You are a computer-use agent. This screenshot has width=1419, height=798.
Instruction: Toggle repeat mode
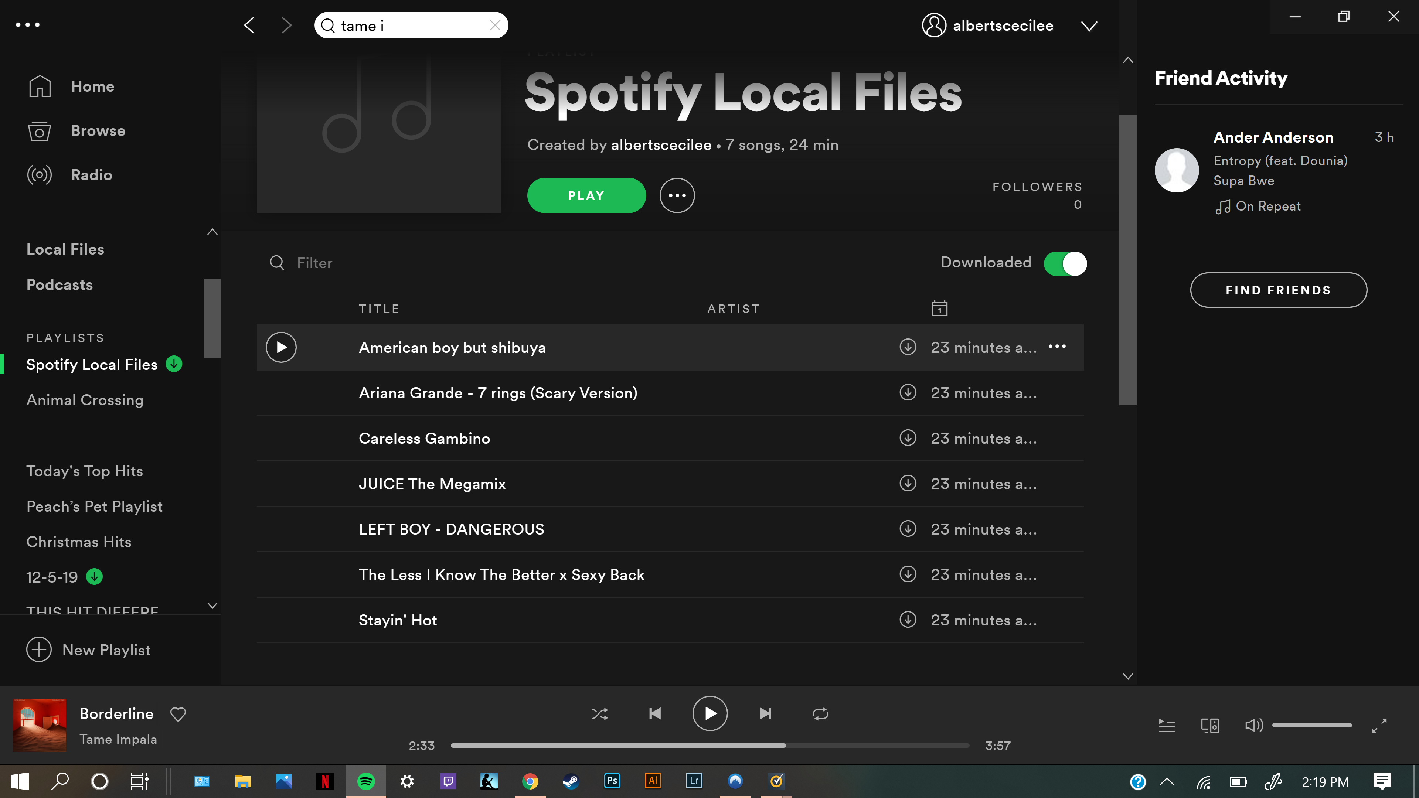click(820, 714)
